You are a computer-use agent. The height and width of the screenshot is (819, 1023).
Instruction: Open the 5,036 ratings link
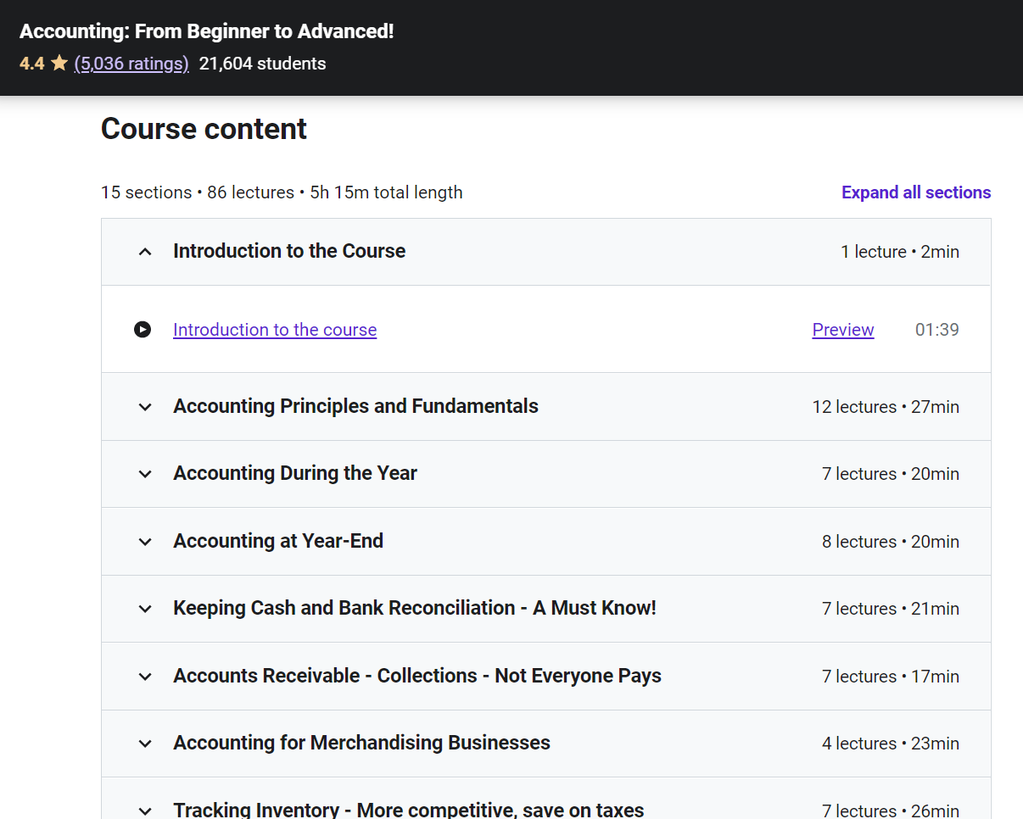[x=131, y=64]
